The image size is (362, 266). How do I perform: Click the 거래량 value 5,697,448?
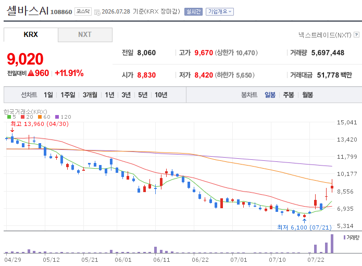pos(328,53)
